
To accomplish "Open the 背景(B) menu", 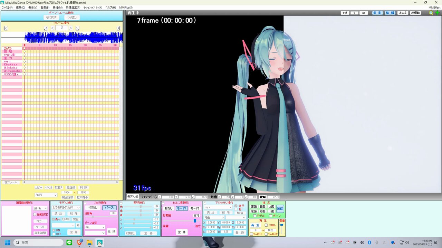I will 45,7.
